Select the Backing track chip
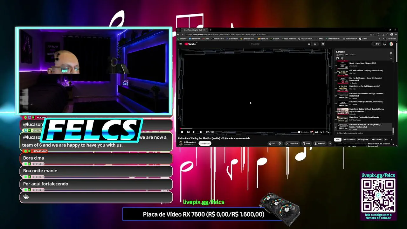This screenshot has height=229, width=407. pos(363,140)
